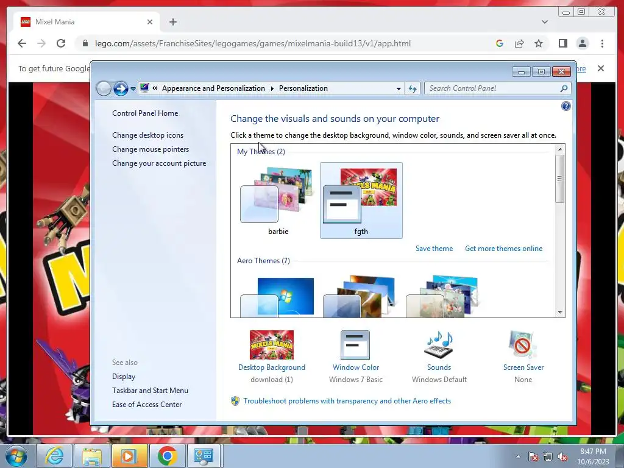Expand the breadcrumb chevron before Appearance
This screenshot has height=468, width=624.
[155, 88]
